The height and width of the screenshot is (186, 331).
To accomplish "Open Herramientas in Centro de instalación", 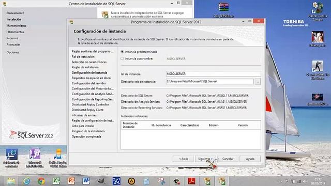I will coord(15,32).
